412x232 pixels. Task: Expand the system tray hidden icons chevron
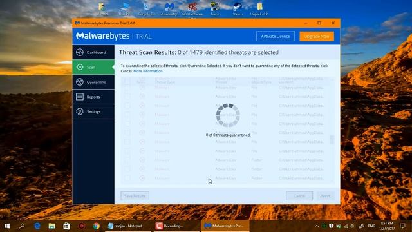tap(317, 226)
